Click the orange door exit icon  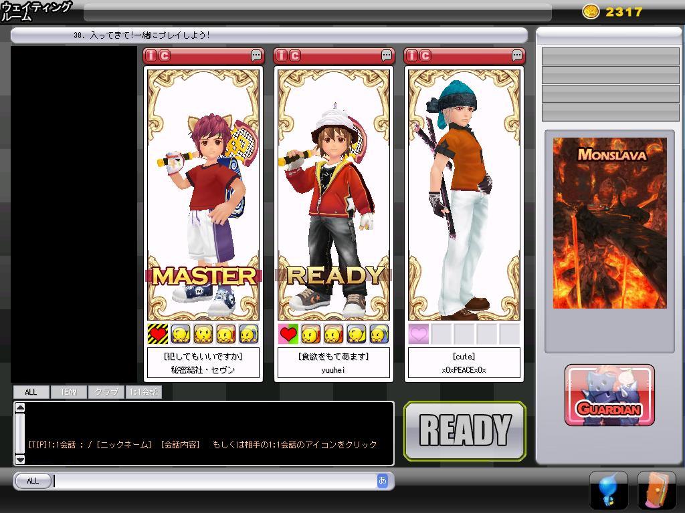click(656, 491)
